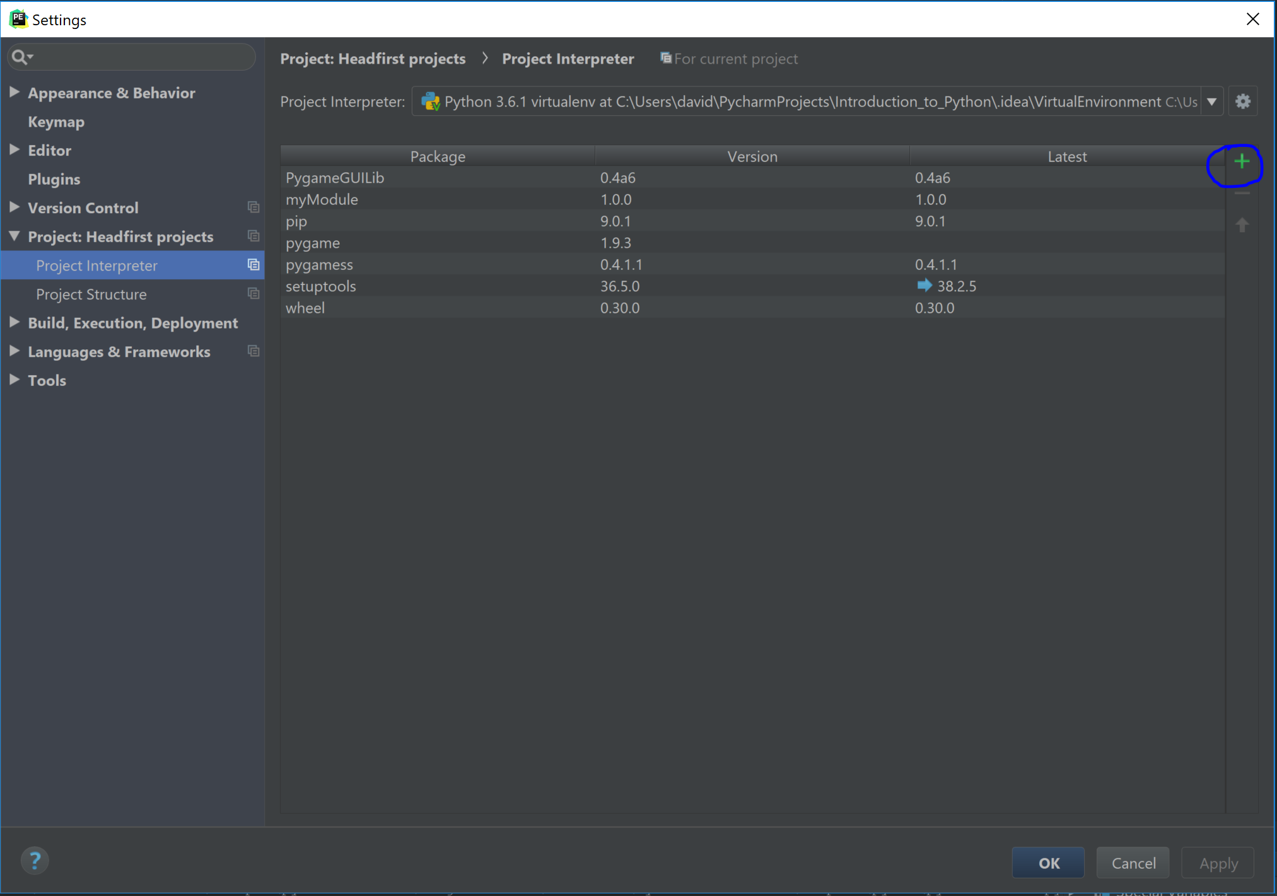Sort by the Package column header

pyautogui.click(x=438, y=156)
